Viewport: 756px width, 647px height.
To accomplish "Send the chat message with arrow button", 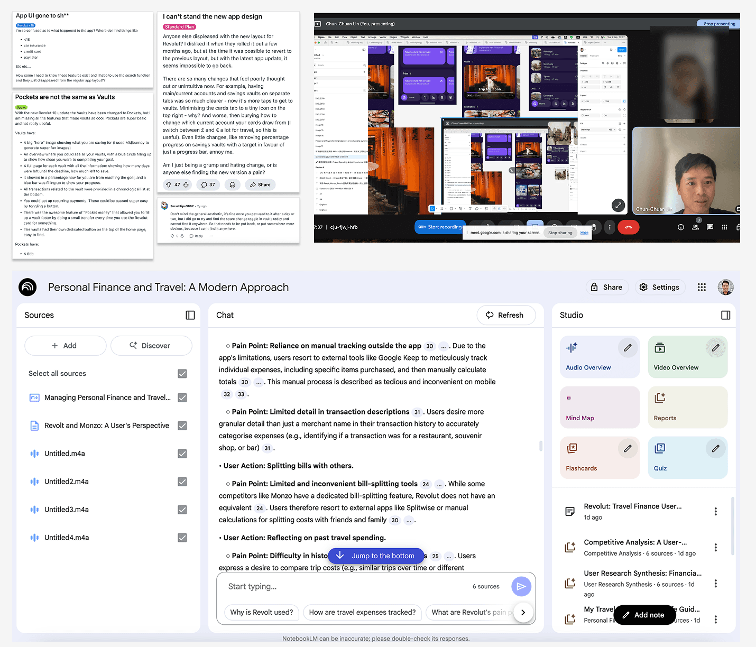I will (x=521, y=586).
